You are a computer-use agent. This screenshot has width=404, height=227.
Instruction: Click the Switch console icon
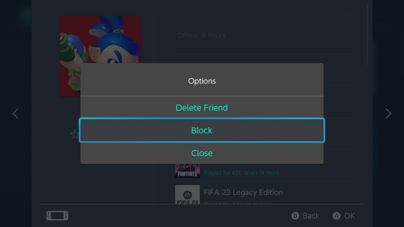coord(57,216)
